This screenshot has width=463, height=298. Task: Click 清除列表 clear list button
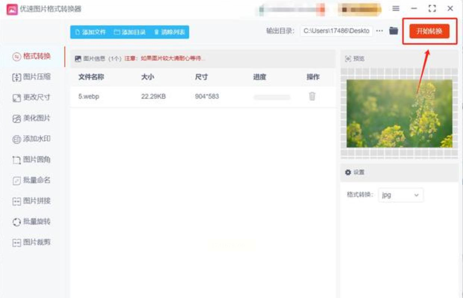[x=169, y=32]
